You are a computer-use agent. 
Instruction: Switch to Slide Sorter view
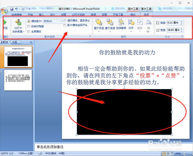click(168, 154)
